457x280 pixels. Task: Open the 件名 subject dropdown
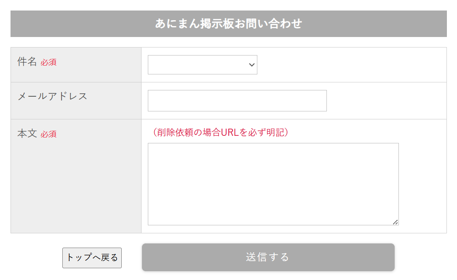pyautogui.click(x=198, y=65)
